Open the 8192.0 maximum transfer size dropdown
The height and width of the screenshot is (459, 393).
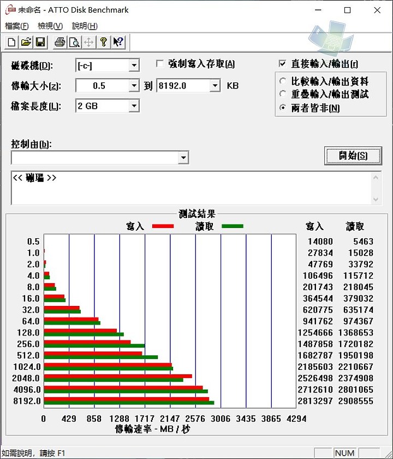(x=215, y=86)
